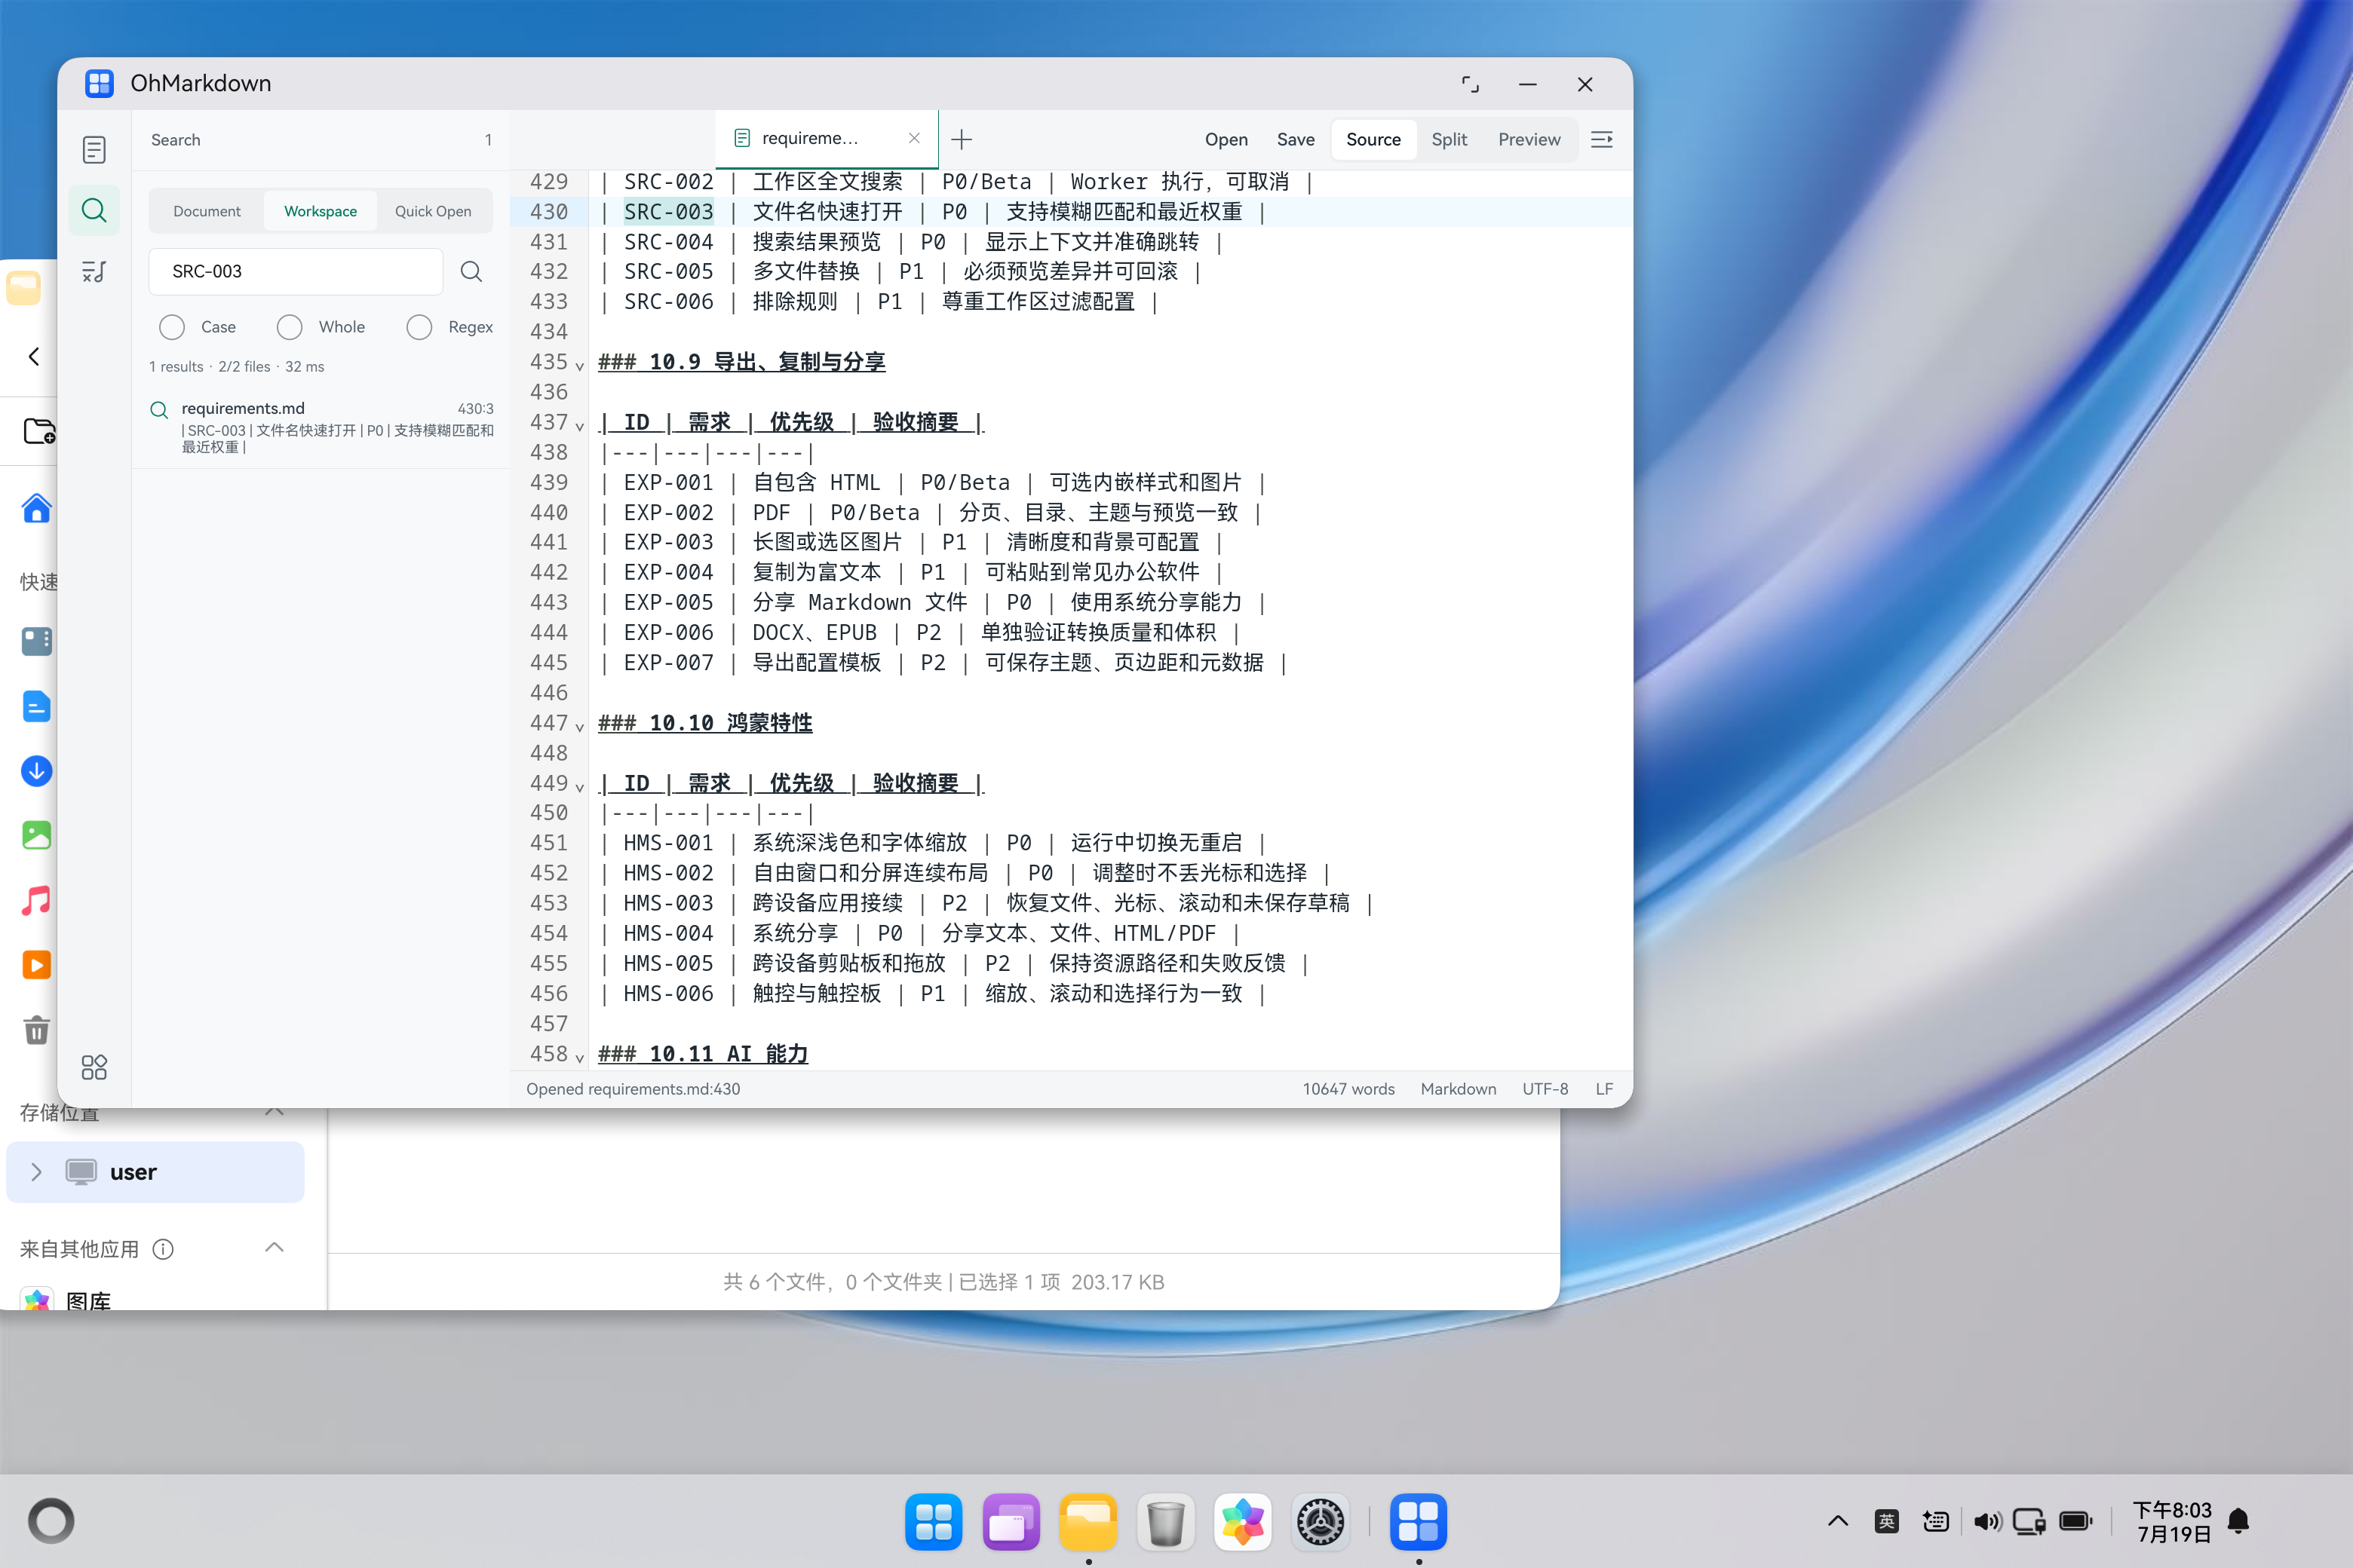Screen dimensions: 2353x1568
Task: Open Pictures icon in file manager sidebar
Action: click(x=36, y=836)
